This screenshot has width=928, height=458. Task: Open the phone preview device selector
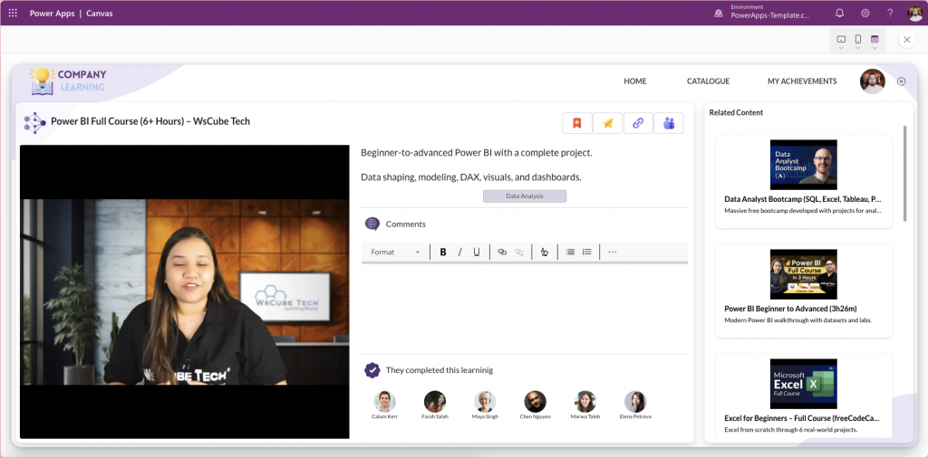point(857,40)
